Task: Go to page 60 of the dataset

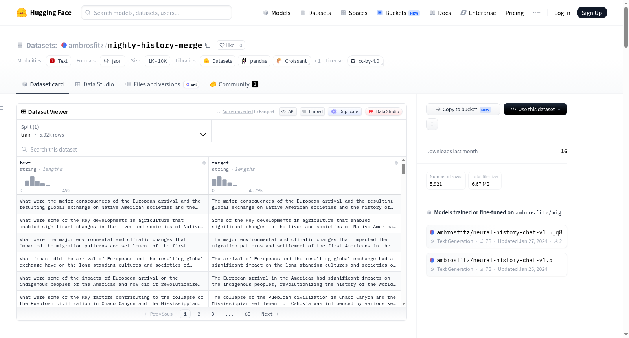Action: pyautogui.click(x=248, y=314)
